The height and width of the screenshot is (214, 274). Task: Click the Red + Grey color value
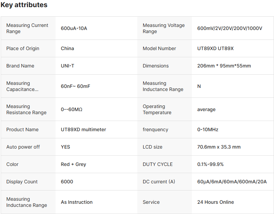click(74, 164)
